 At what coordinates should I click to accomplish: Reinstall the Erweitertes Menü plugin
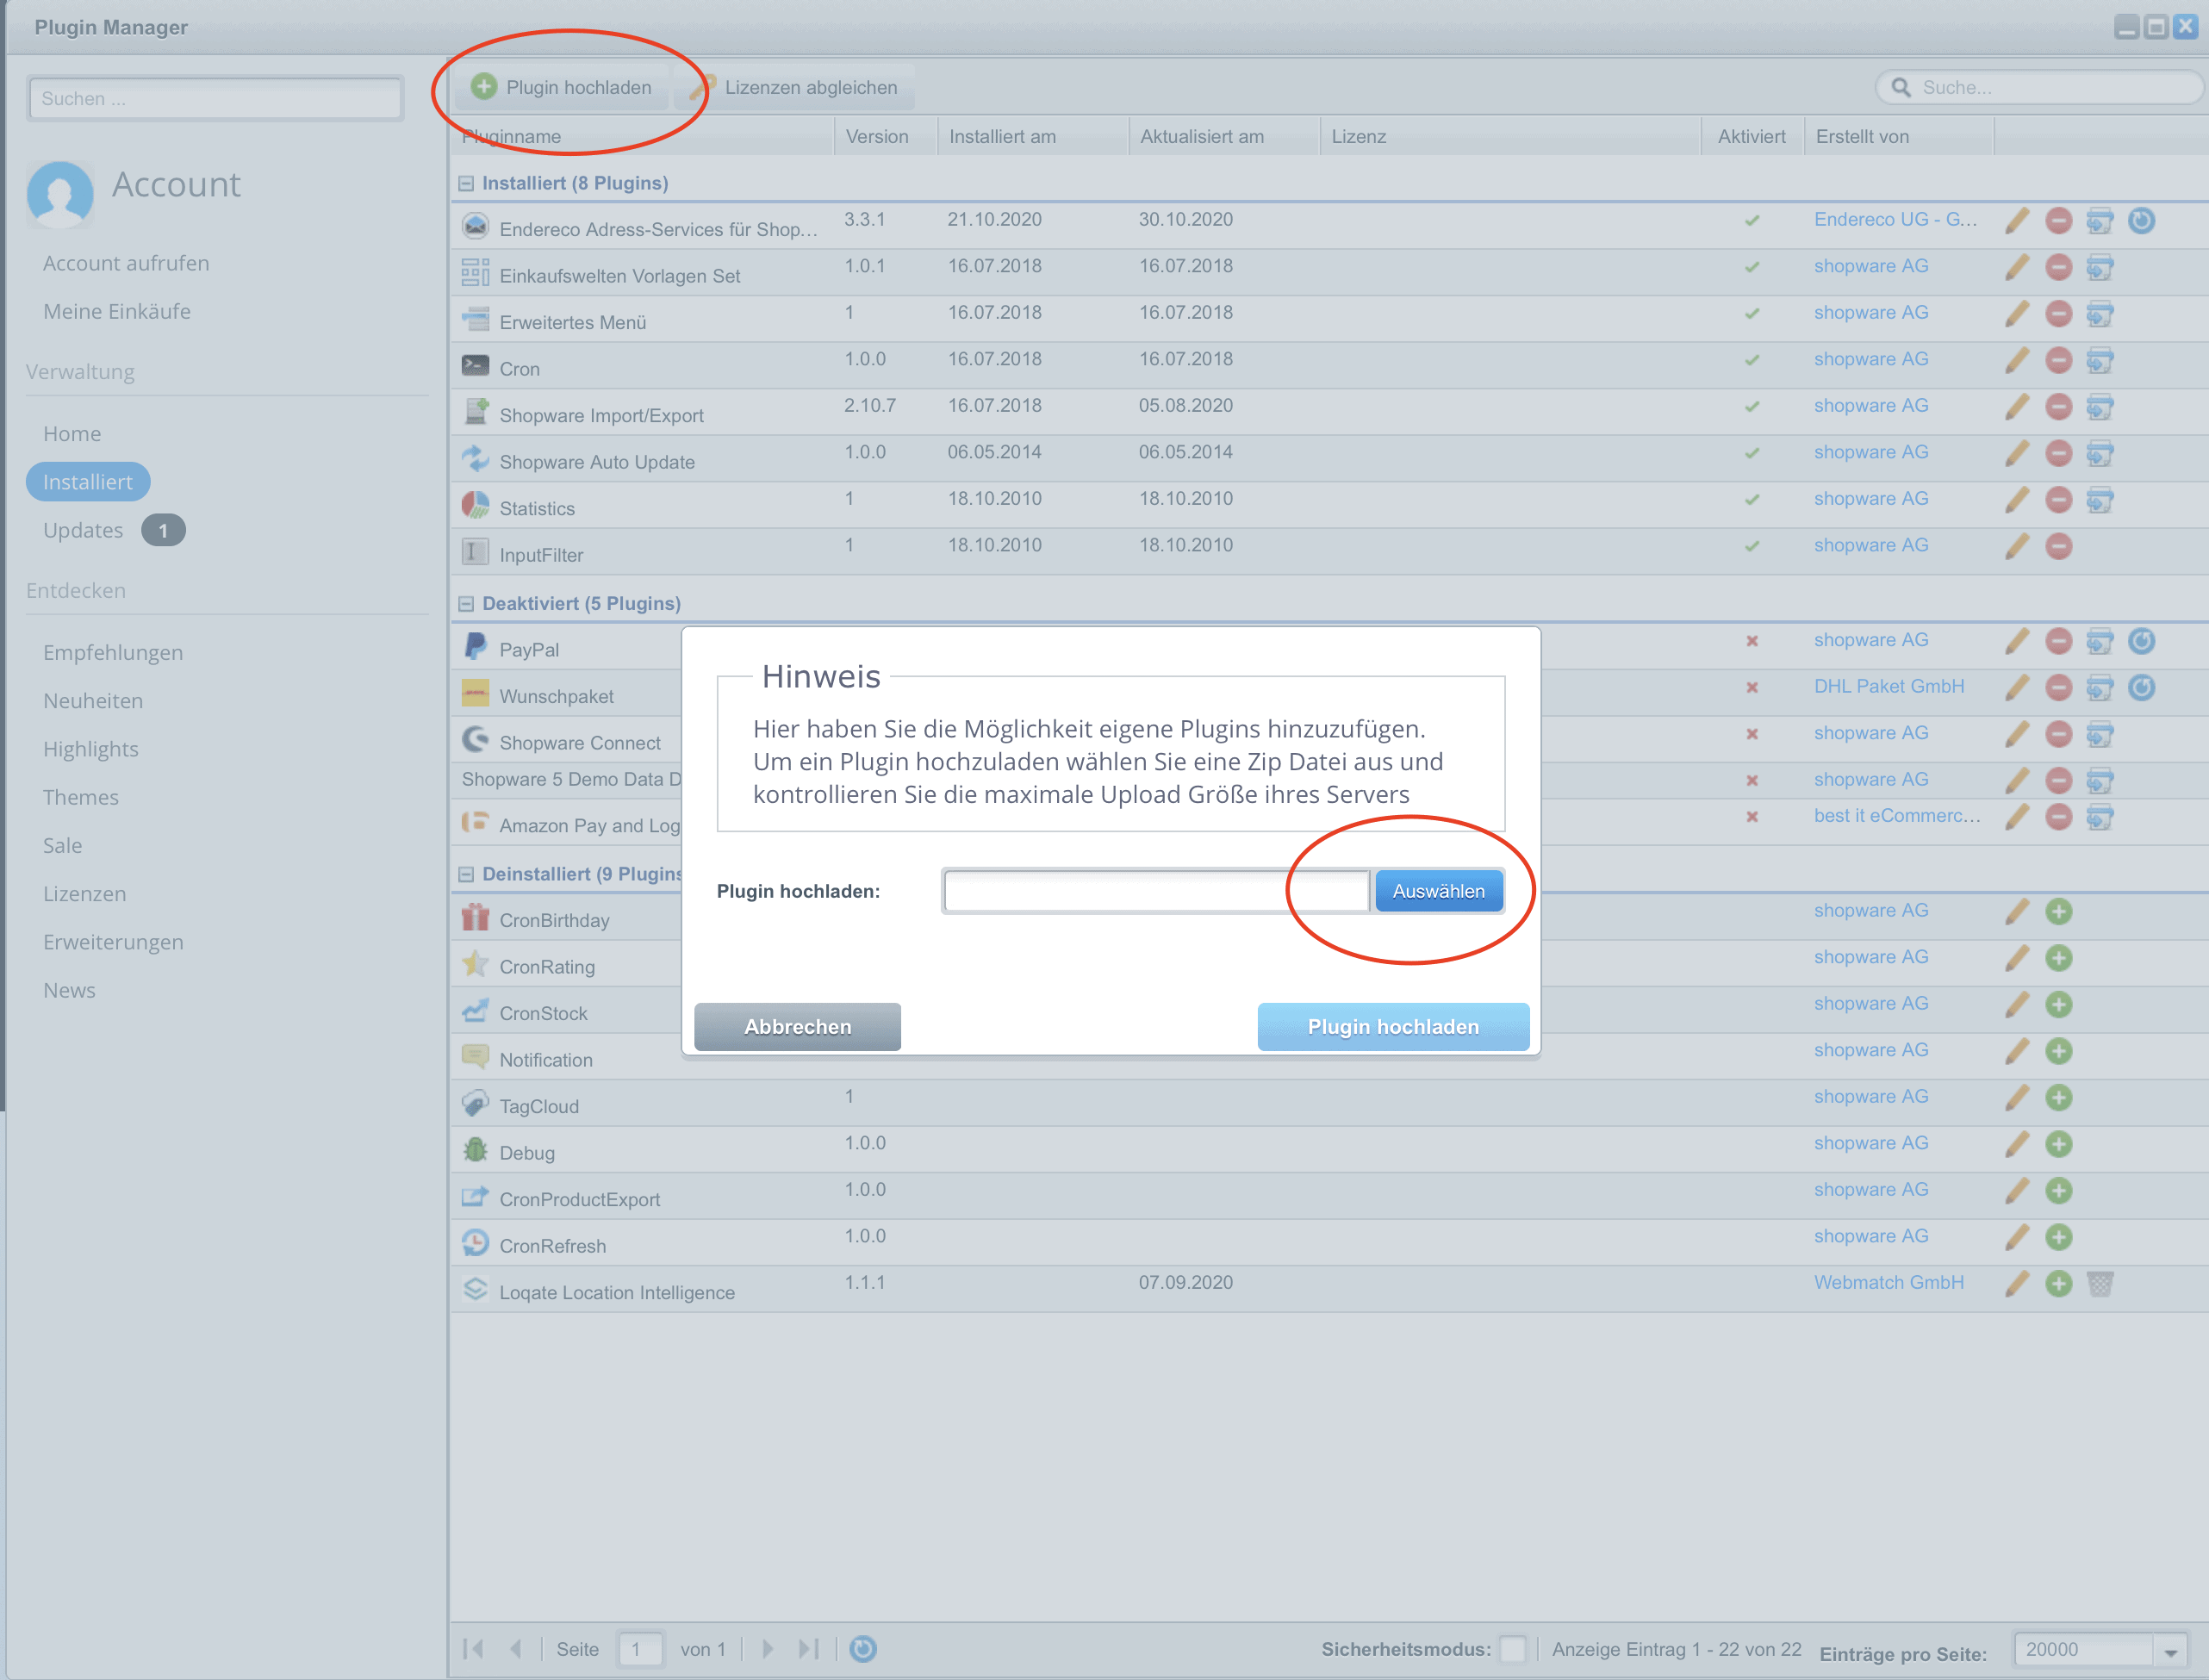point(2099,314)
